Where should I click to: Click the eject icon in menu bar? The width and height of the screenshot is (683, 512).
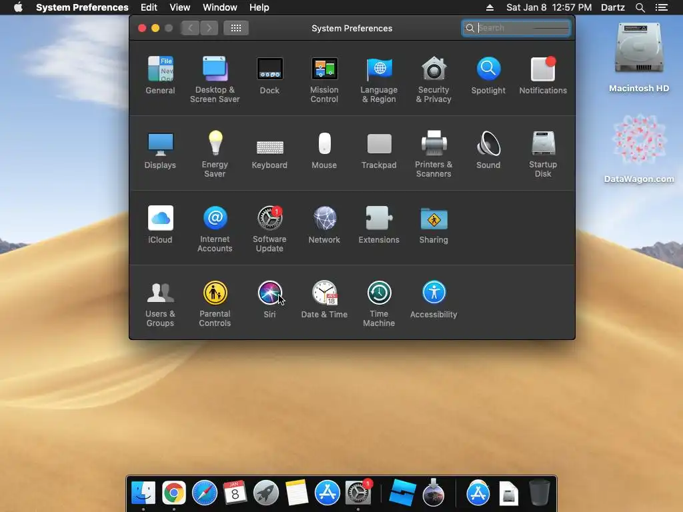pos(490,7)
